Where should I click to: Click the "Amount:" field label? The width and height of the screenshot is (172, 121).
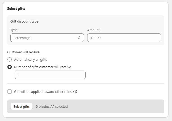tap(94, 30)
